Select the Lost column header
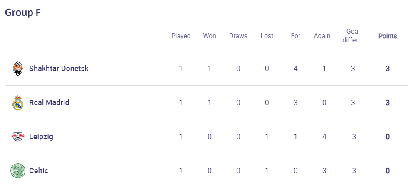This screenshot has width=408, height=192. coord(267,36)
